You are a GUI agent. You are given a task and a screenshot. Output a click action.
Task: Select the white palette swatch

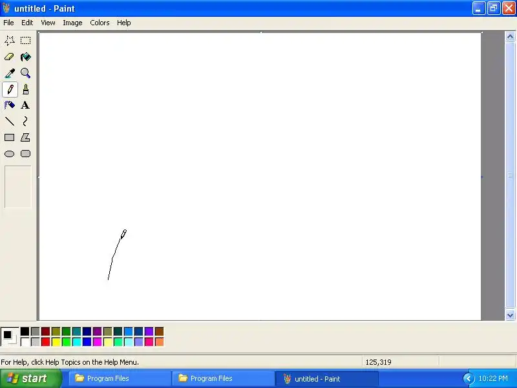pos(25,342)
